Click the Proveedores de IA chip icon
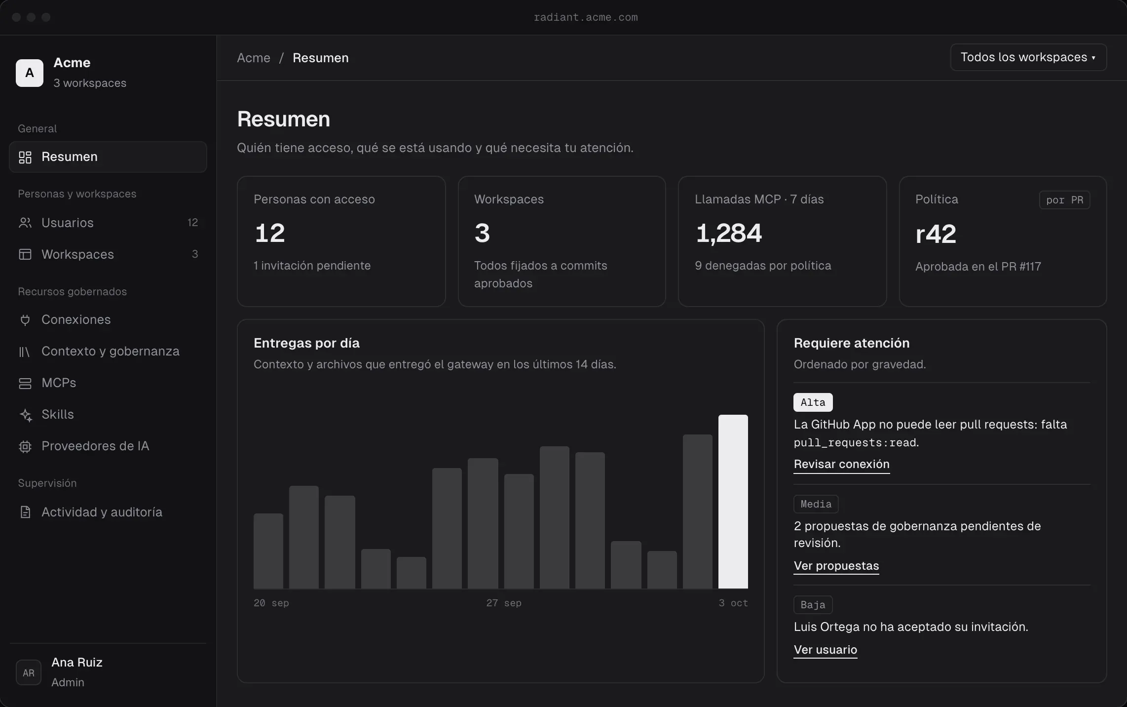The image size is (1127, 707). coord(25,446)
